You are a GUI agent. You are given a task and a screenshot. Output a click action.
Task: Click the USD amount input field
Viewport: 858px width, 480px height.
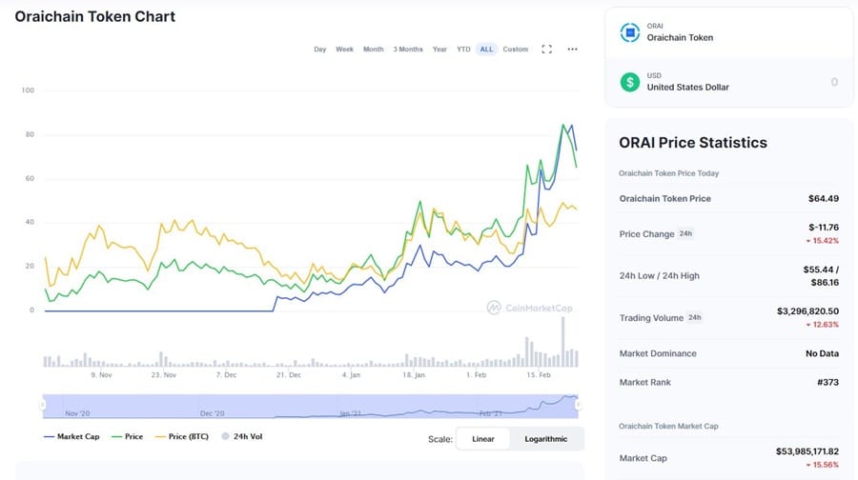pos(782,82)
